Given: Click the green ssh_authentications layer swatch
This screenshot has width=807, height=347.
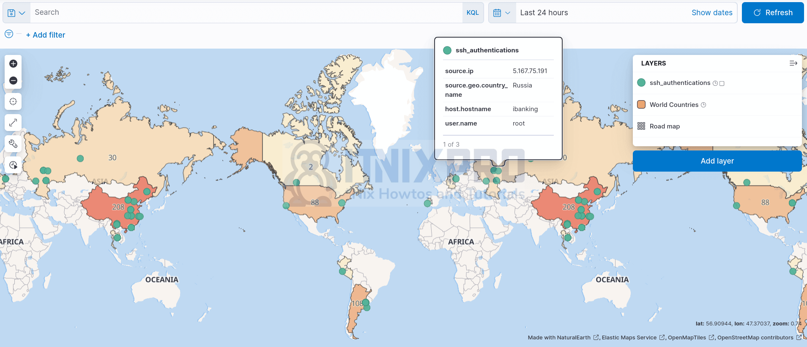Looking at the screenshot, I should point(641,83).
